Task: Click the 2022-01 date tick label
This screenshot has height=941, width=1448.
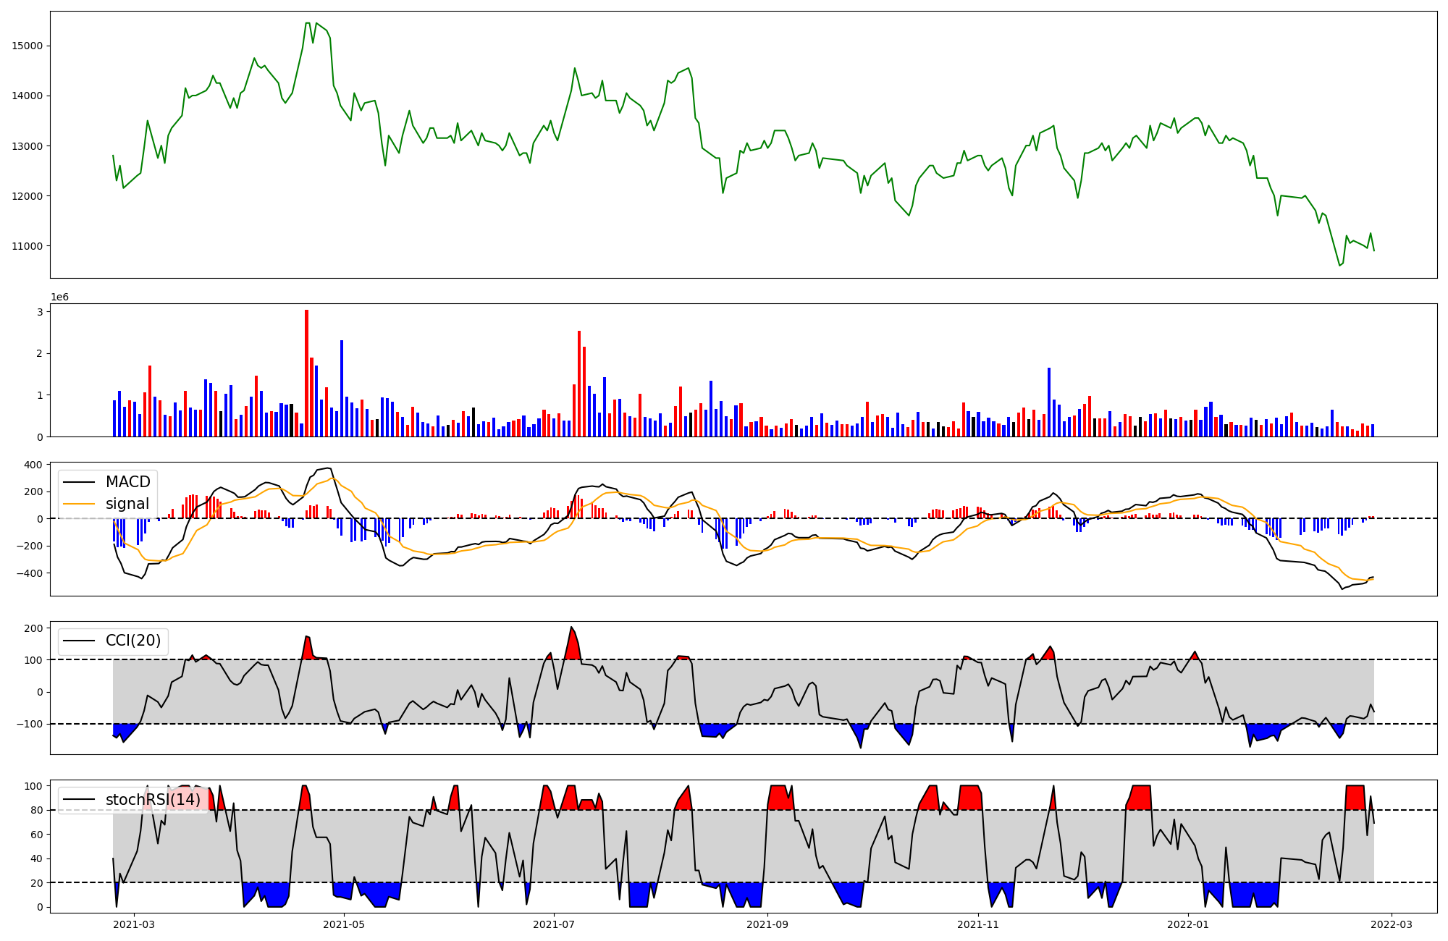Action: click(1188, 924)
